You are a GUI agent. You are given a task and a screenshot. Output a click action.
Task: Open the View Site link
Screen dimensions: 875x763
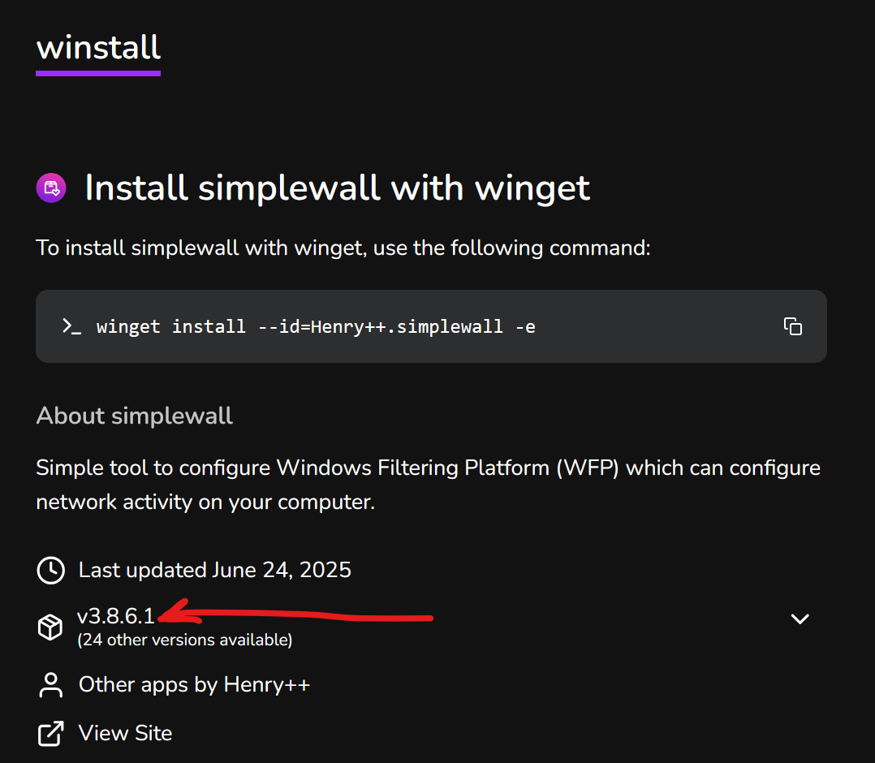point(125,734)
